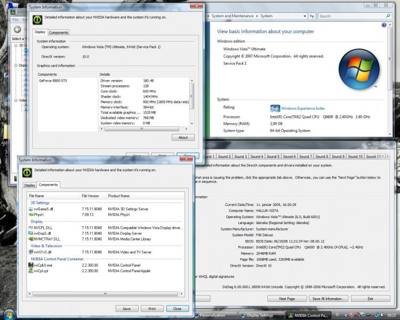
Task: Click the System breadcrumb in address bar
Action: [x=266, y=16]
